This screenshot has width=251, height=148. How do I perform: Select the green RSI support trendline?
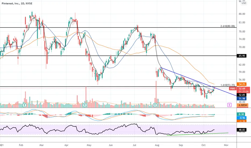197,134
